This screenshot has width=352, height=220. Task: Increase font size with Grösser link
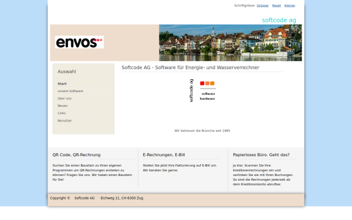263,6
